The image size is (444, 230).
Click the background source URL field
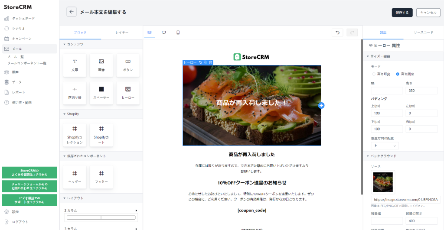point(406,199)
